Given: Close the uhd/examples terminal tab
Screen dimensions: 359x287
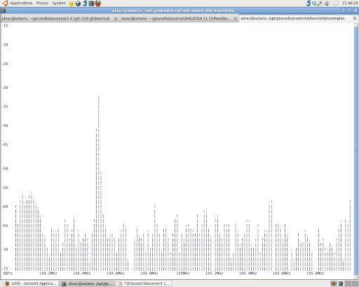Looking at the screenshot, I should (355, 18).
